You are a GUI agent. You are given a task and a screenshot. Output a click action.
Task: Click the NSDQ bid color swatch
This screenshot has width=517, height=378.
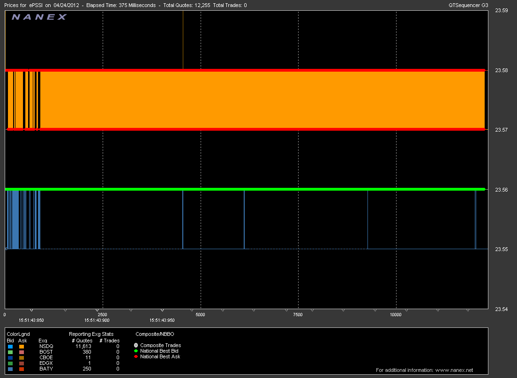click(10, 346)
